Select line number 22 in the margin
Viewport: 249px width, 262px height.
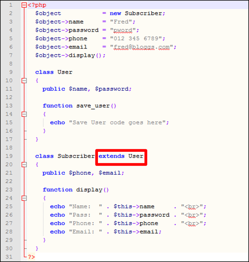(x=9, y=181)
